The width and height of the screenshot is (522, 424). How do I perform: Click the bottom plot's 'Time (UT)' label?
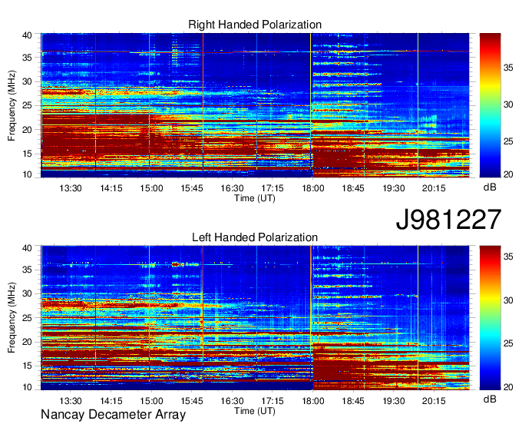(x=255, y=411)
